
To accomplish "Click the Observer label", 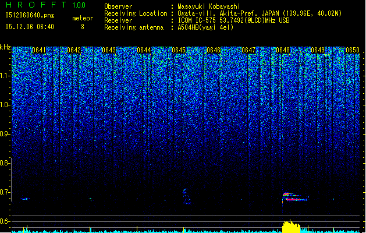I will point(118,6).
